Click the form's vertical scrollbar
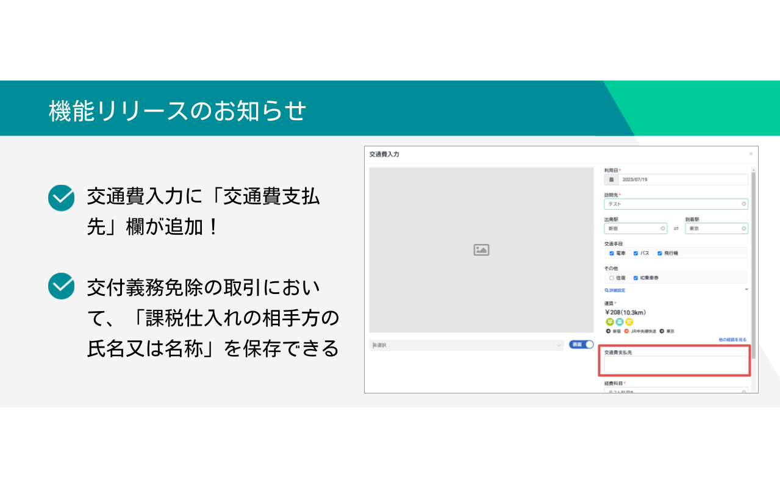Image resolution: width=780 pixels, height=488 pixels. 753,262
